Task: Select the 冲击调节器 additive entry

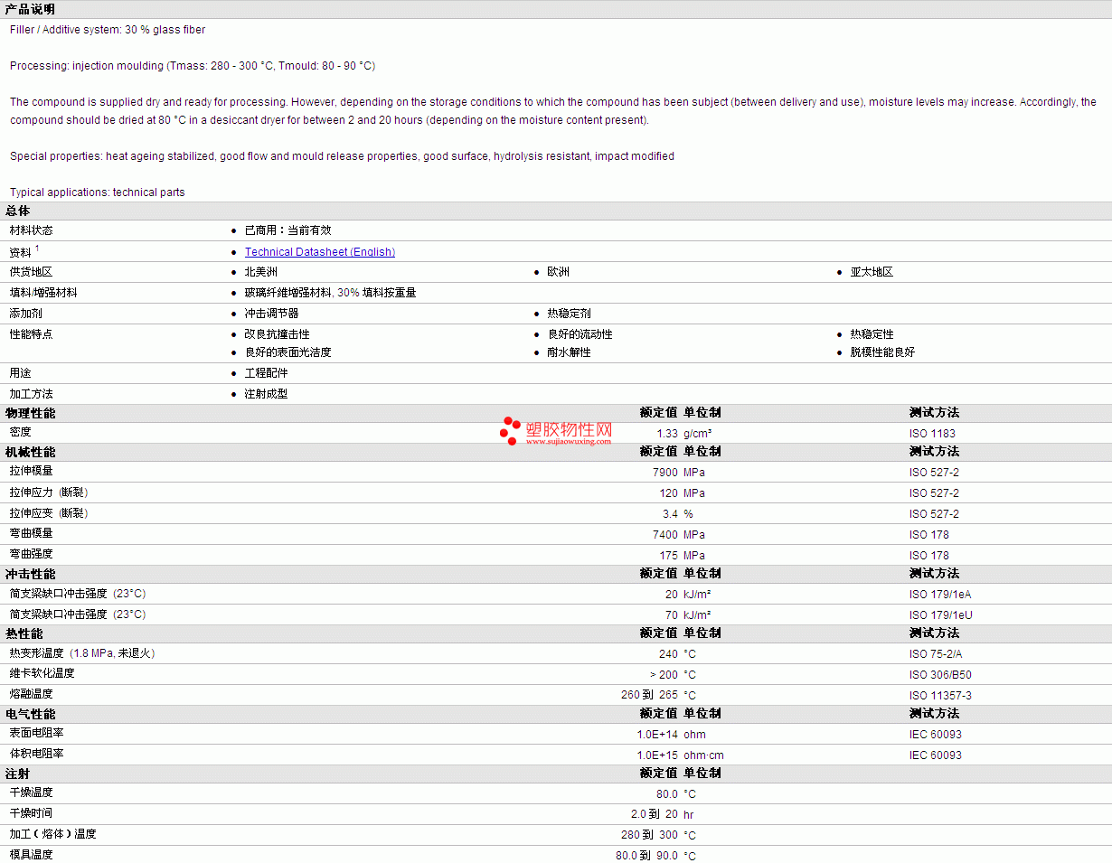Action: 272,314
